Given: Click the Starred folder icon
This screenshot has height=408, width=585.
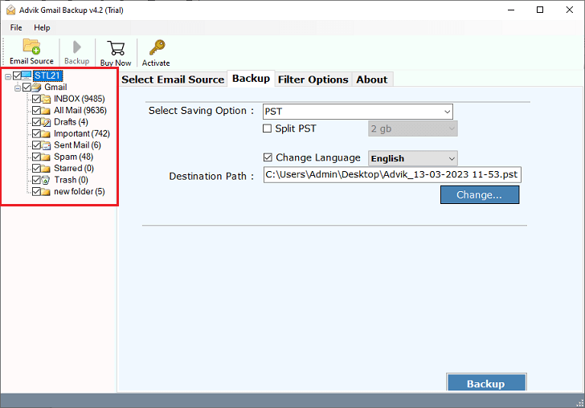Looking at the screenshot, I should (46, 169).
